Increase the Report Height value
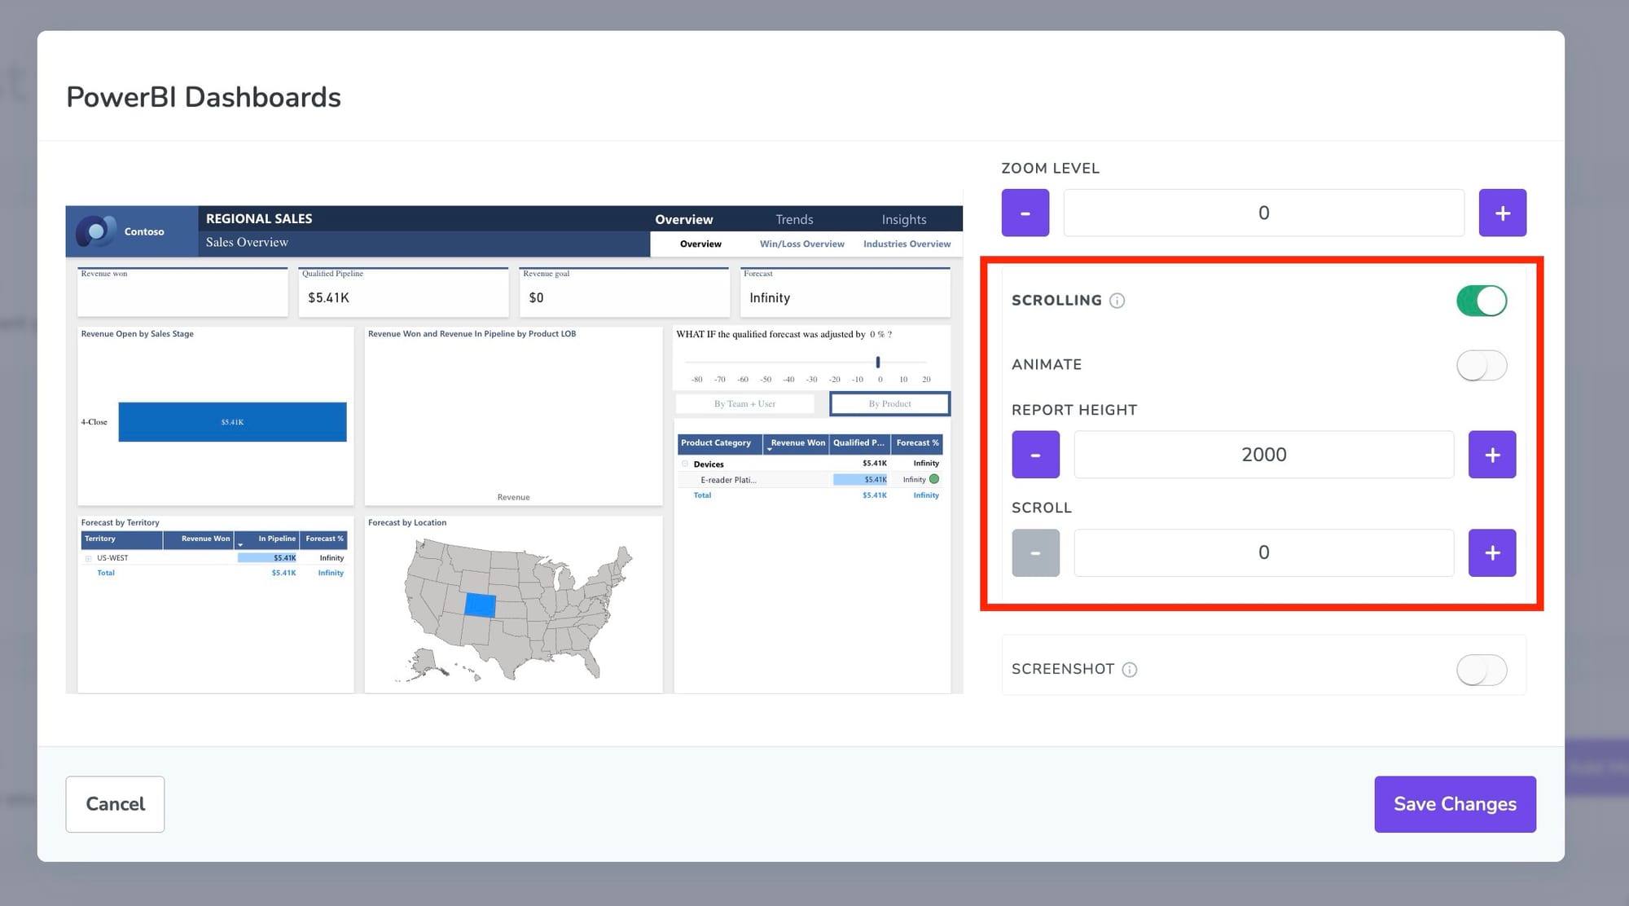This screenshot has height=906, width=1629. [x=1491, y=455]
